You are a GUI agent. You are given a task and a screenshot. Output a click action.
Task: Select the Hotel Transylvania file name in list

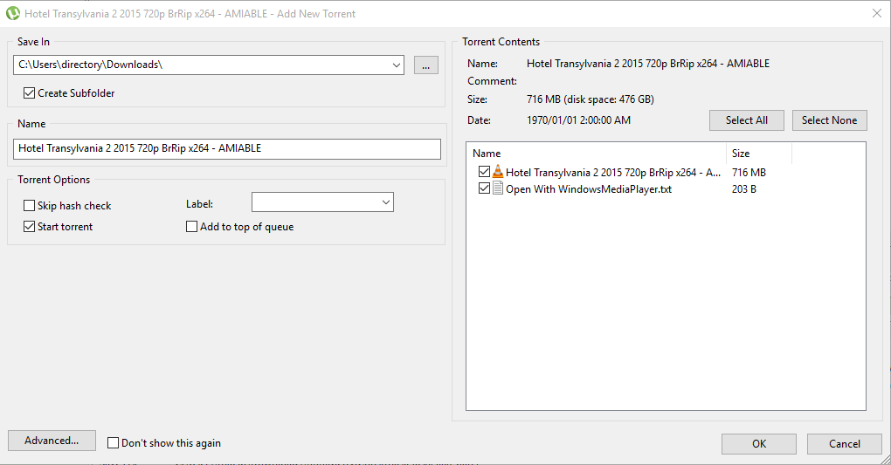(x=613, y=173)
